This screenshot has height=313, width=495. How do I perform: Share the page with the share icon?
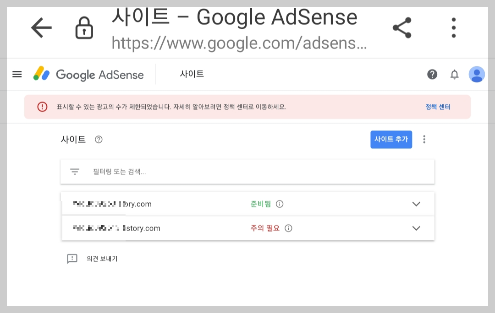402,28
